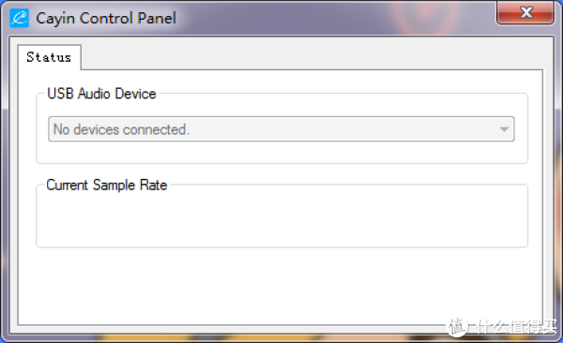Click the 什么值得买 watermark text
The height and width of the screenshot is (343, 563).
pyautogui.click(x=515, y=326)
